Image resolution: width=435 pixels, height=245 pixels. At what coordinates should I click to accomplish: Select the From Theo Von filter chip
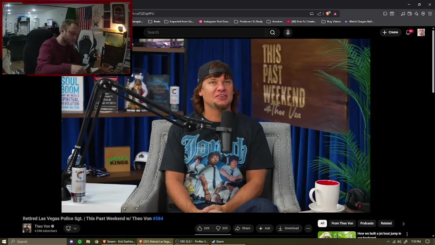click(x=342, y=223)
